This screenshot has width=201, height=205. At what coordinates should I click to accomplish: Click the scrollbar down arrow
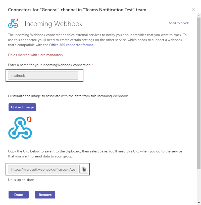tap(199, 202)
